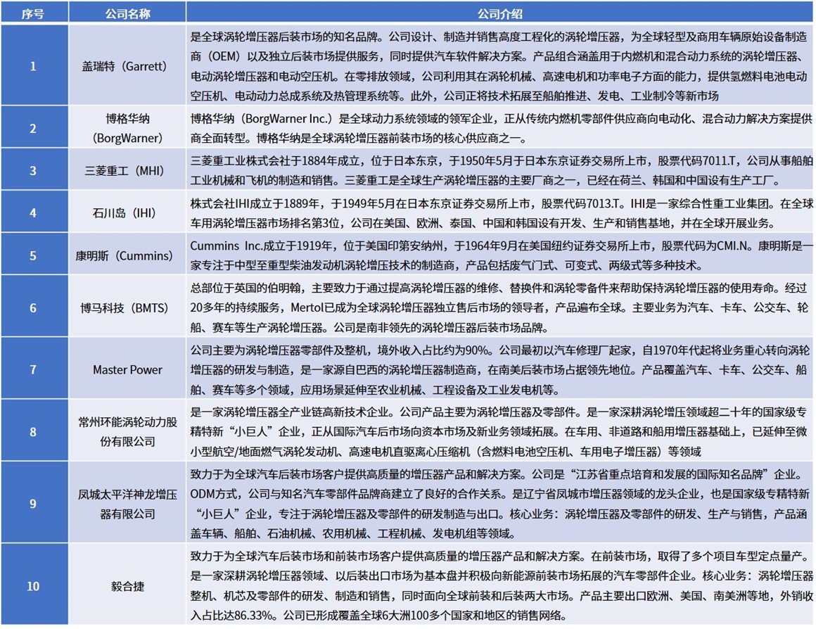Select the serial number 6 cell
The image size is (816, 629).
pos(34,307)
